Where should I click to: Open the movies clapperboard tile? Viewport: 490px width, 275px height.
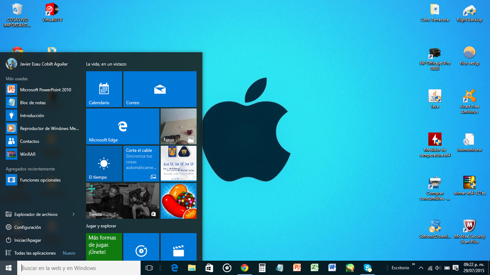coord(178,247)
